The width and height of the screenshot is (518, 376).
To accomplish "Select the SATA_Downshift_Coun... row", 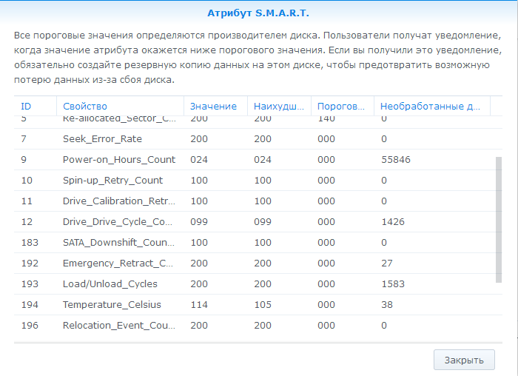I will 118,242.
